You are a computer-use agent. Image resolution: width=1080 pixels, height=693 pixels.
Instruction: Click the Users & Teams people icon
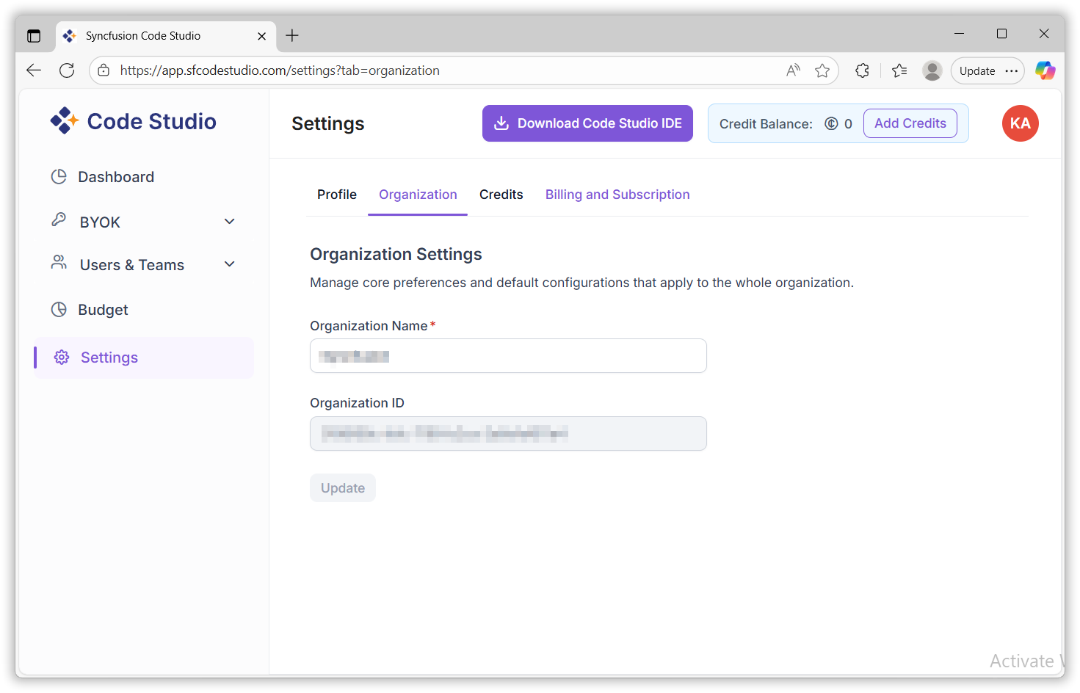coord(59,263)
